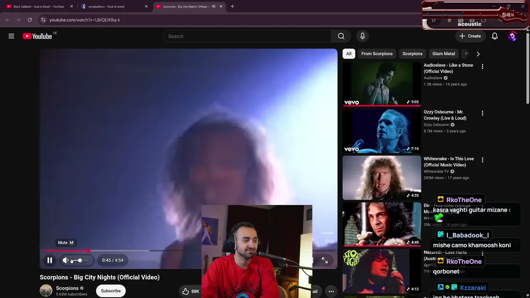Enter fullscreen mode in the video player
Viewport: 530px width, 298px height.
click(x=325, y=260)
